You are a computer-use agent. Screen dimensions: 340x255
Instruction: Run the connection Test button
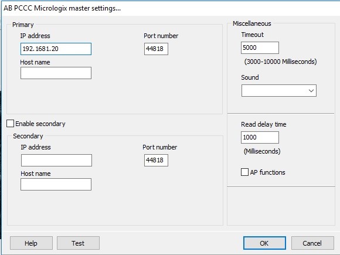tap(78, 243)
